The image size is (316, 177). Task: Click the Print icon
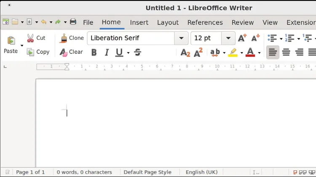click(x=73, y=22)
